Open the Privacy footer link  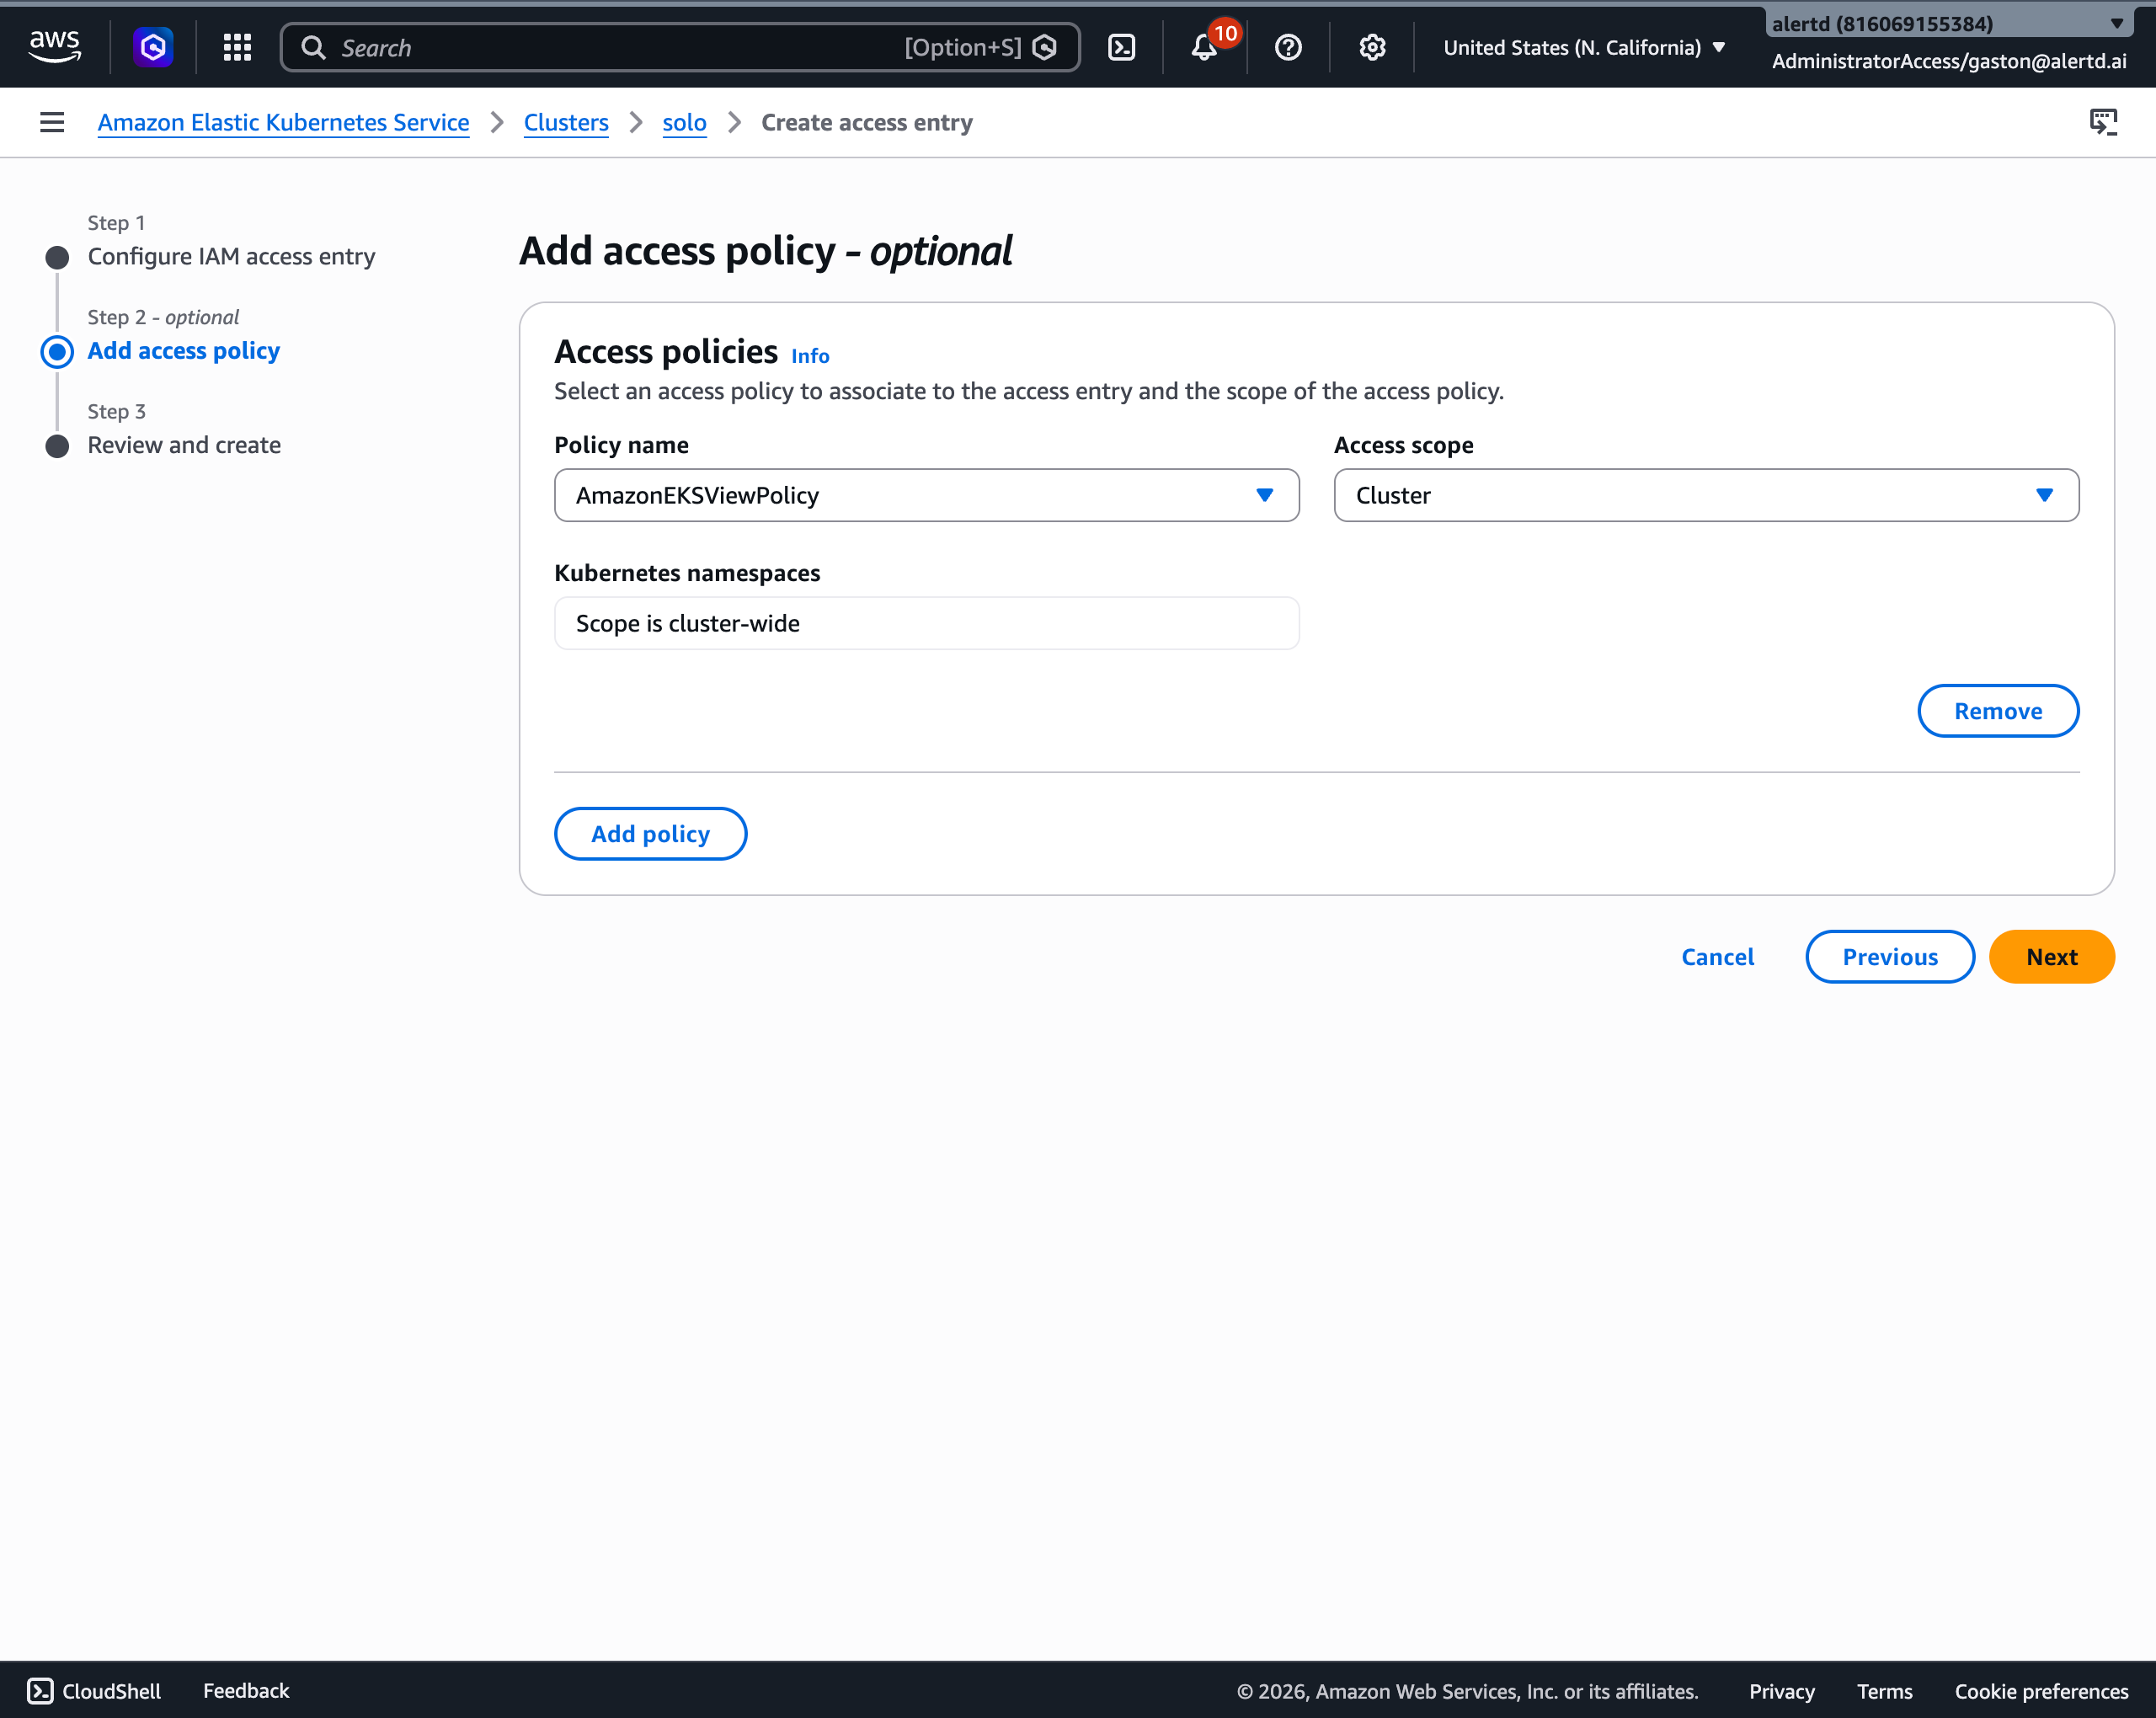point(1781,1690)
